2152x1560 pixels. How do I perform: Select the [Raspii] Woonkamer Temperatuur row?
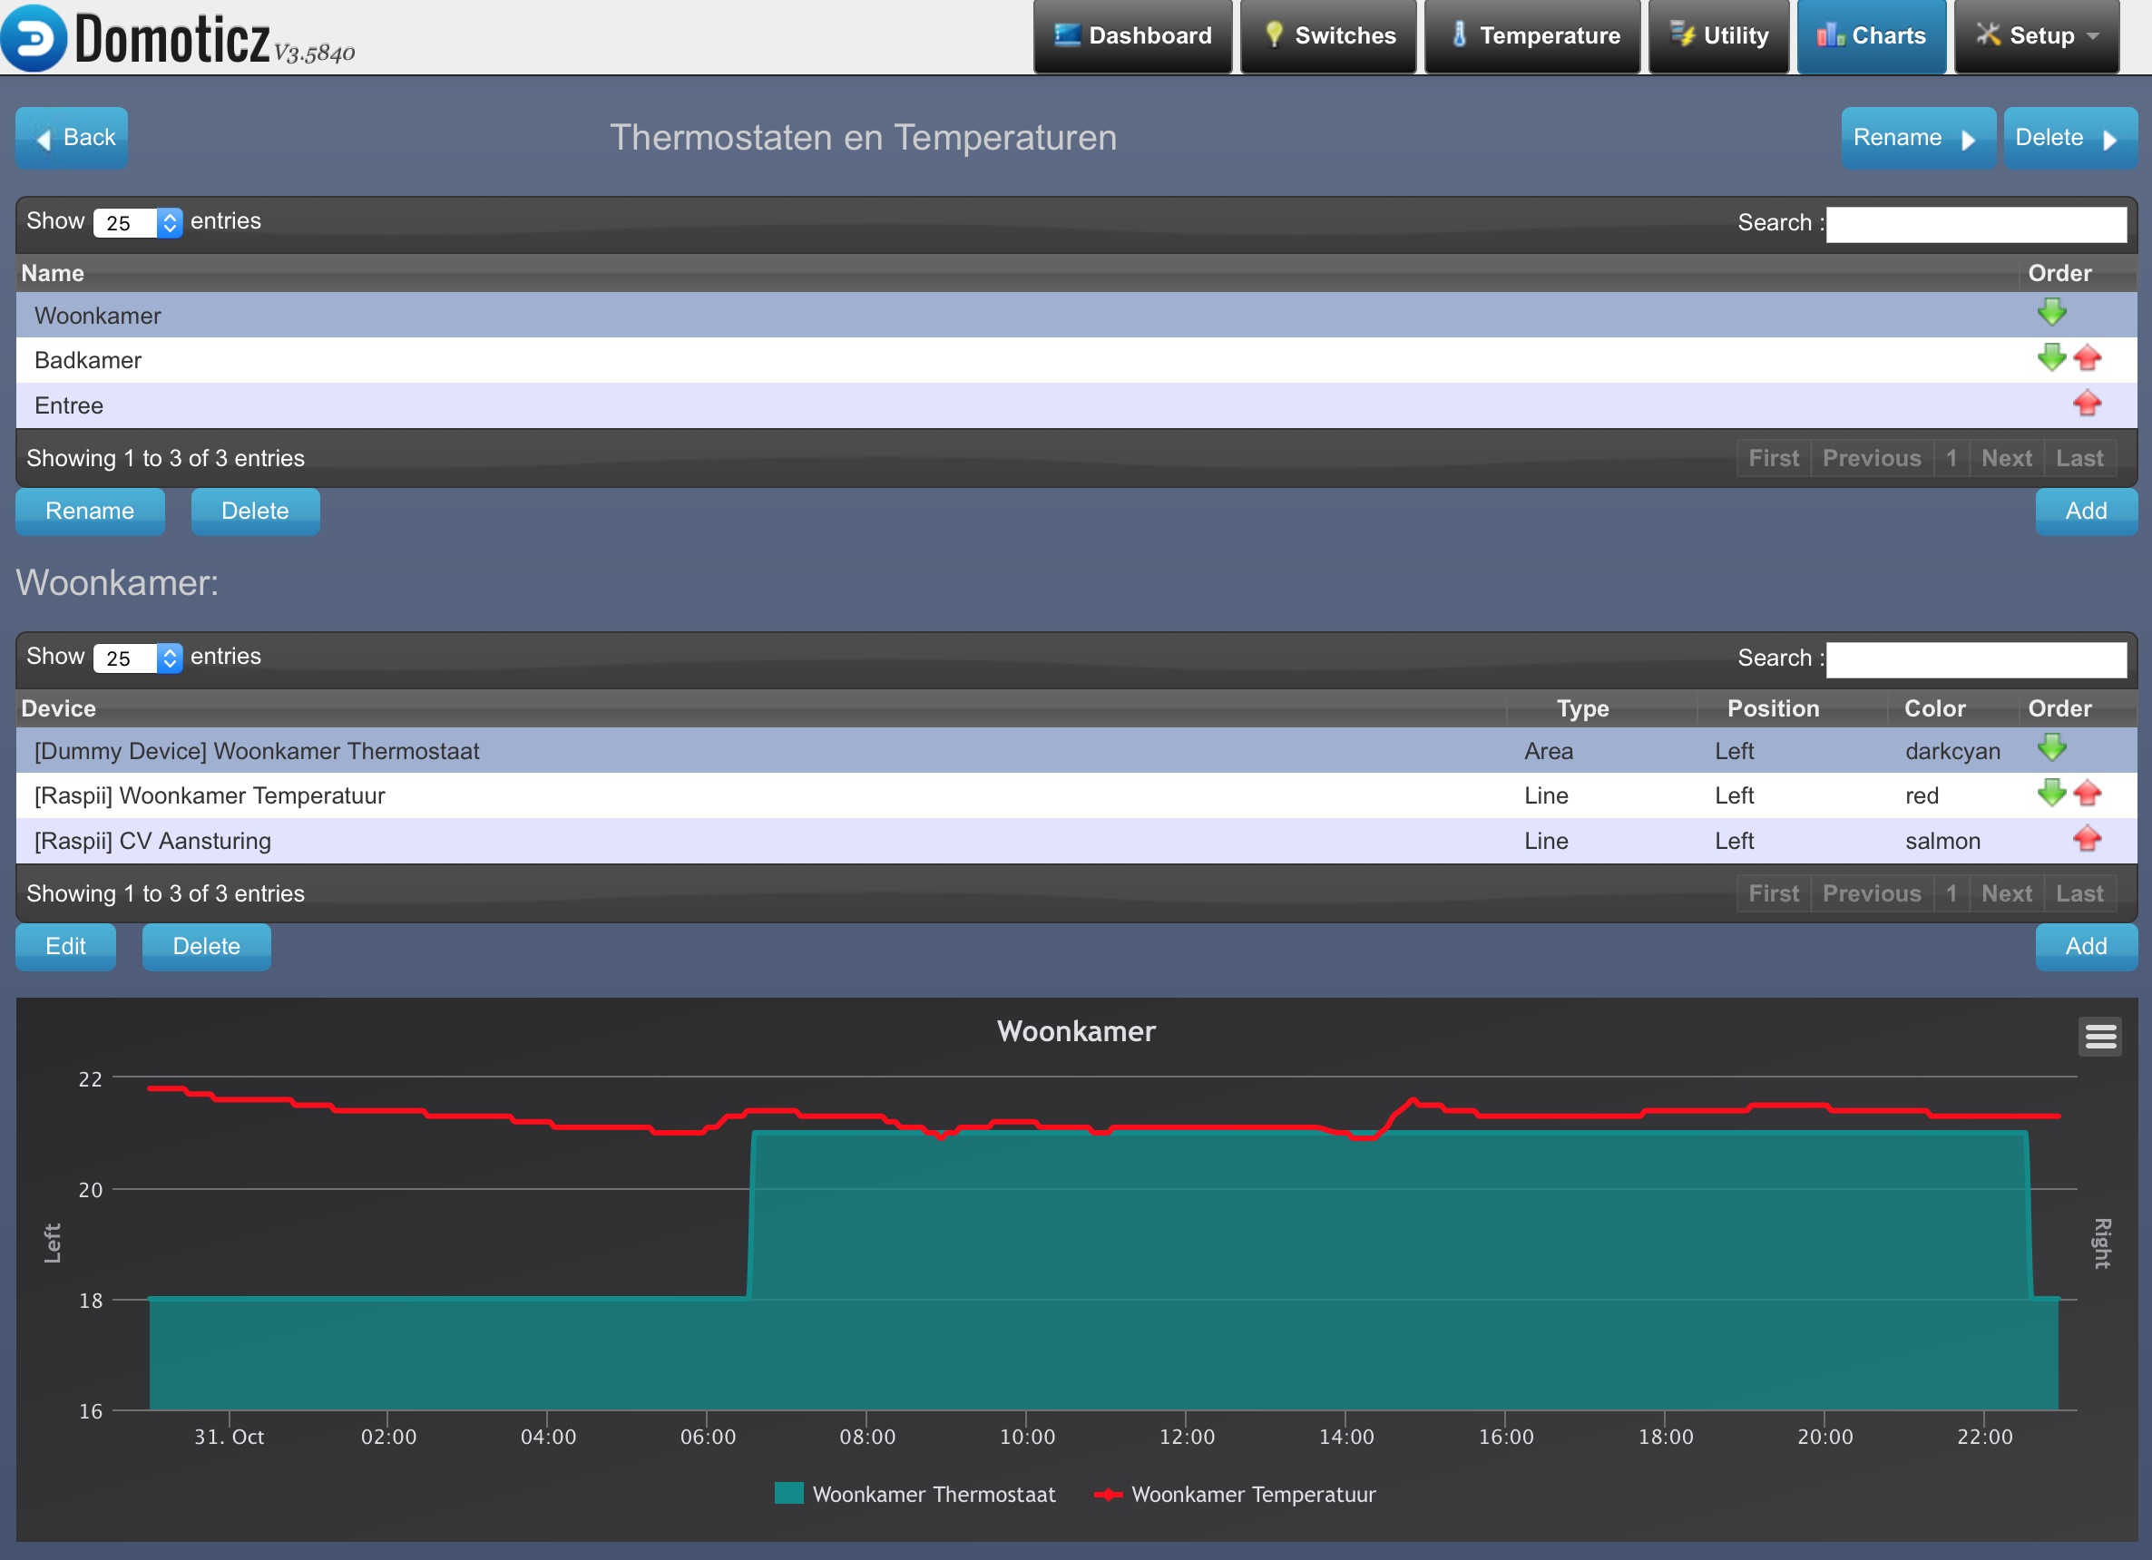pos(1076,795)
